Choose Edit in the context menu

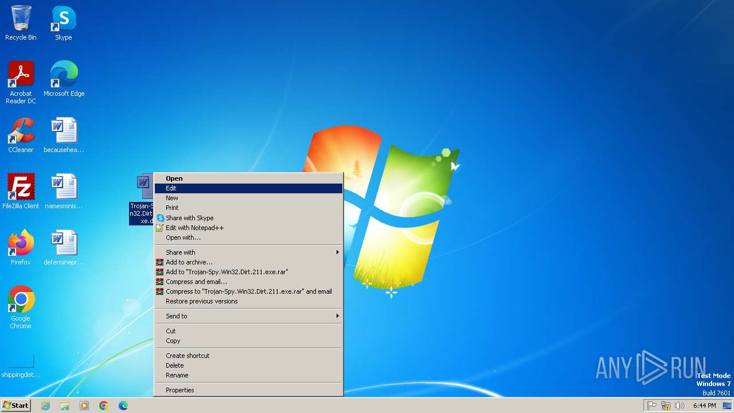248,188
